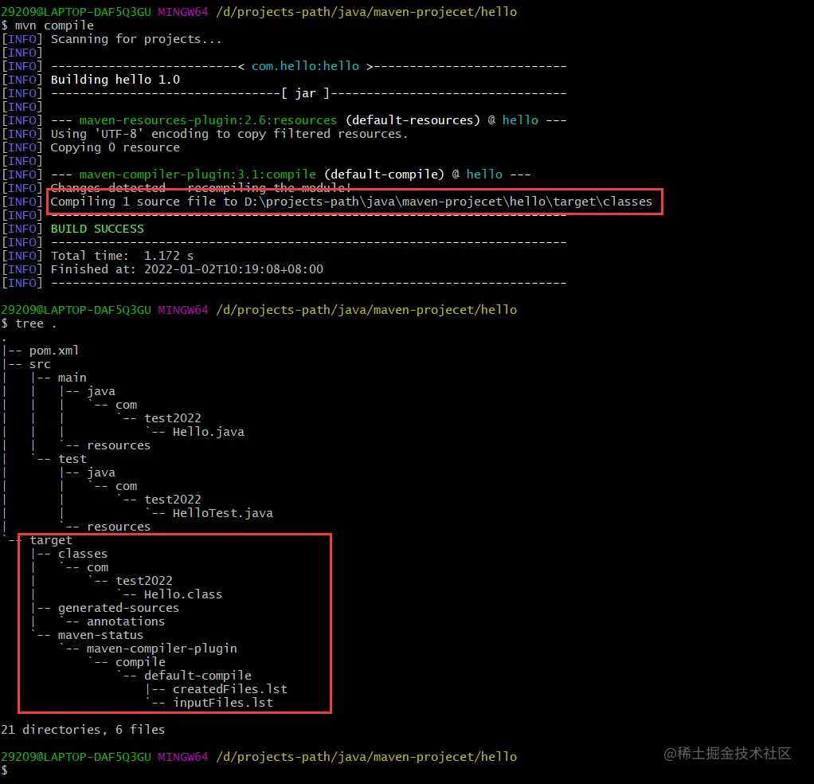Click the 'src' directory entry
This screenshot has width=814, height=784.
click(40, 364)
